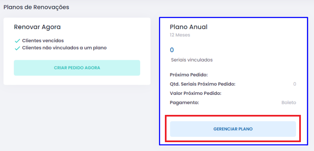Select the blue linked serials count 0
Viewport: 314px width, 151px height.
point(172,50)
